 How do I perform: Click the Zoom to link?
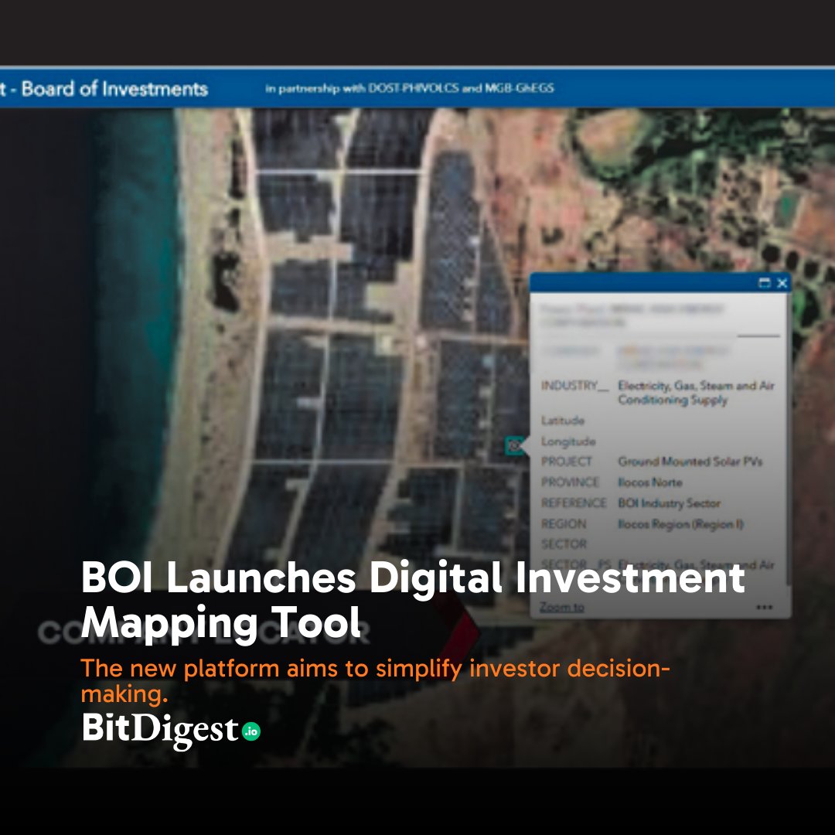pyautogui.click(x=562, y=607)
